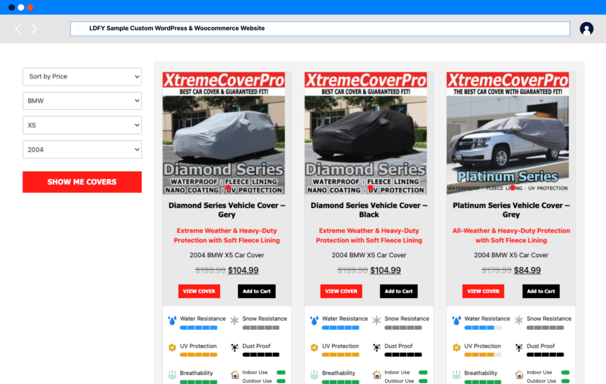Screen dimensions: 606x384
Task: Click "2004 BMW X5 Car Cover" on Diamond Gery card
Action: tap(227, 255)
